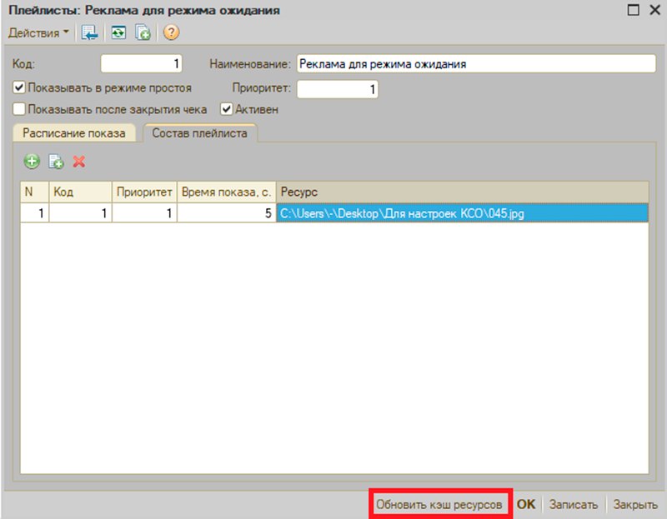Open the Действия dropdown menu
Screen dimensions: 667x519
(x=38, y=32)
